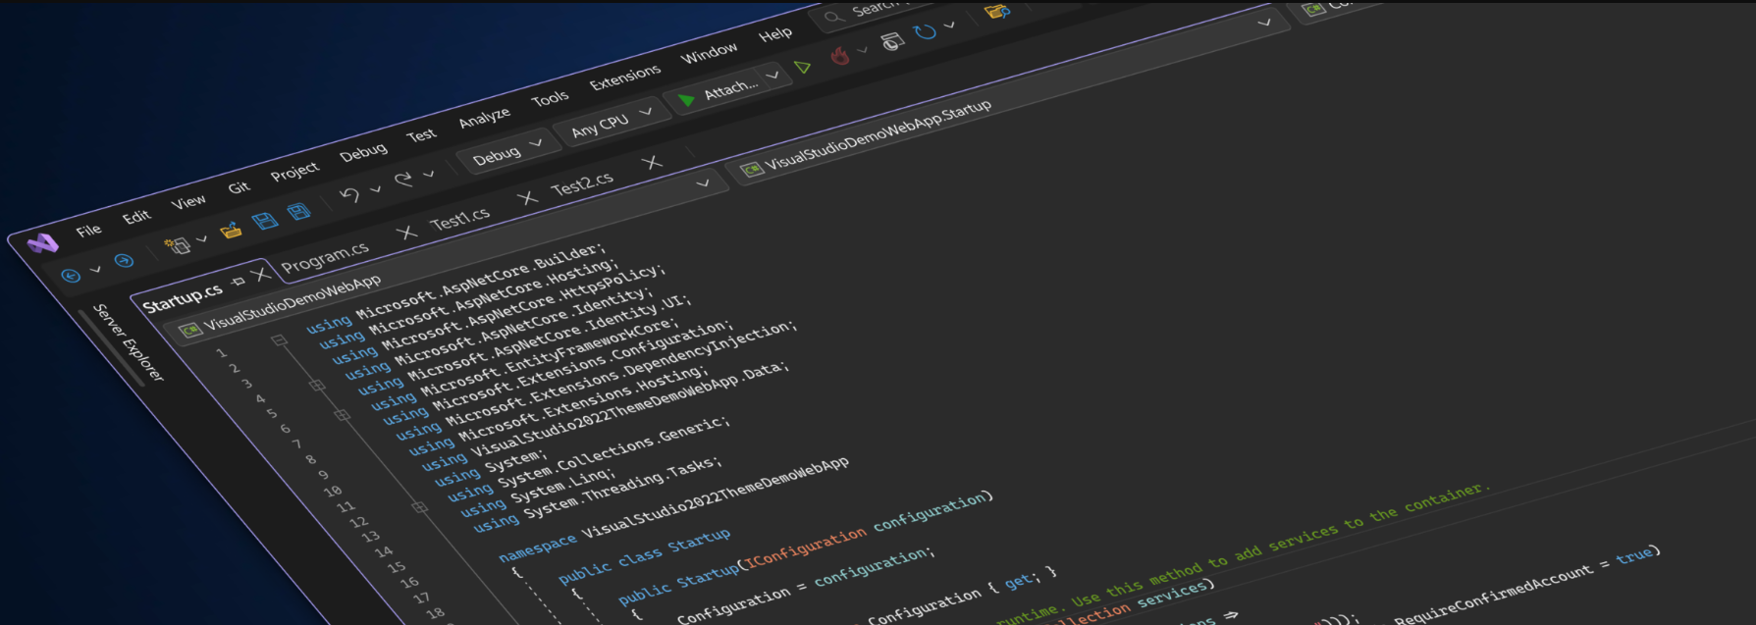Close the Test2.cs tab
1756x625 pixels.
[653, 162]
